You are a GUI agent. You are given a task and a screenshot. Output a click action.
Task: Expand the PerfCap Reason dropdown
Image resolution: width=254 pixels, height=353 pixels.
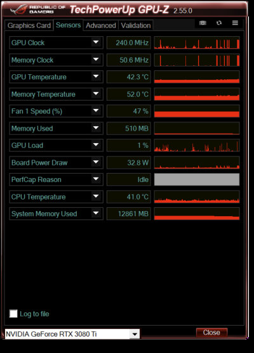tap(96, 179)
